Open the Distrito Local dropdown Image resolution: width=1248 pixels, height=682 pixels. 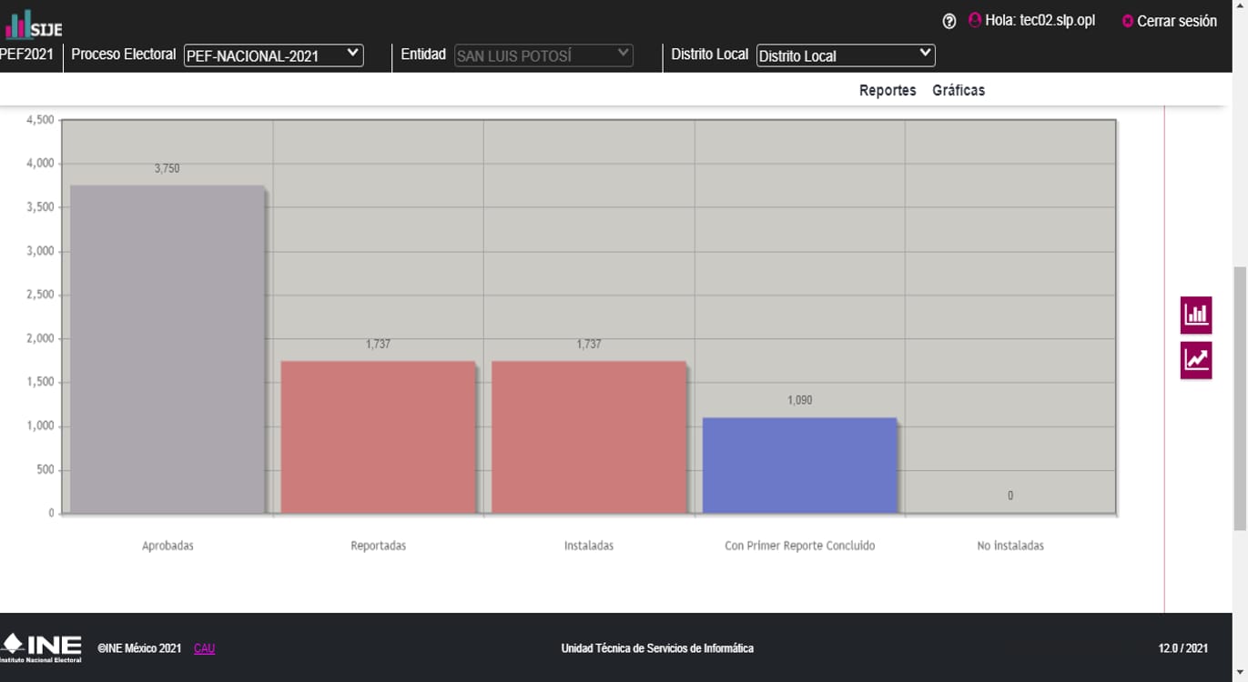click(845, 55)
